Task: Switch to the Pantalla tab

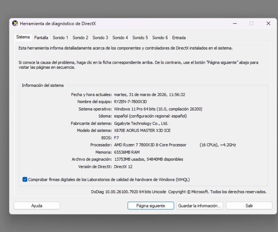Action: pyautogui.click(x=41, y=37)
